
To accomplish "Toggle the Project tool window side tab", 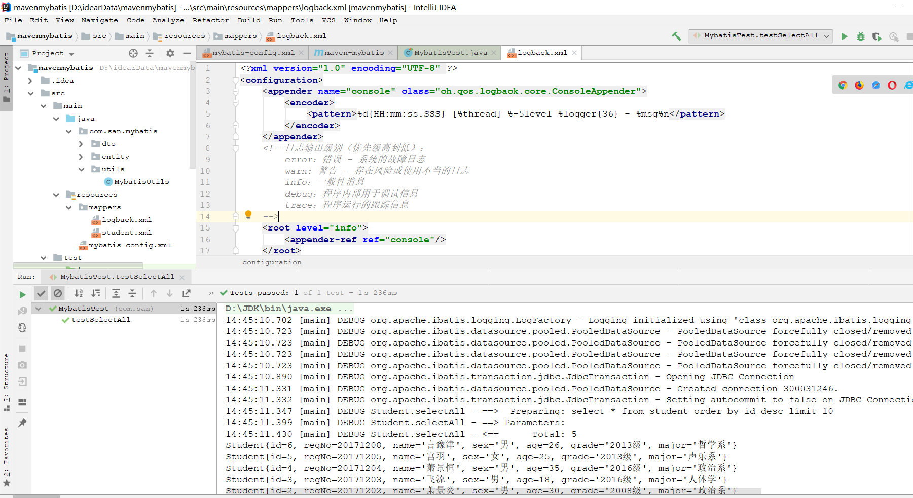I will [7, 77].
